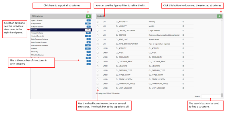Enable the CL_TRADE_FLOW checkbox

click(97, 75)
